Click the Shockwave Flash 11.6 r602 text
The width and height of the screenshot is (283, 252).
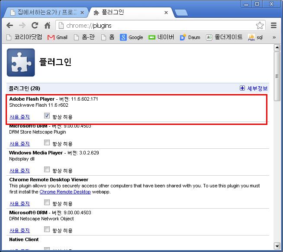pos(39,105)
